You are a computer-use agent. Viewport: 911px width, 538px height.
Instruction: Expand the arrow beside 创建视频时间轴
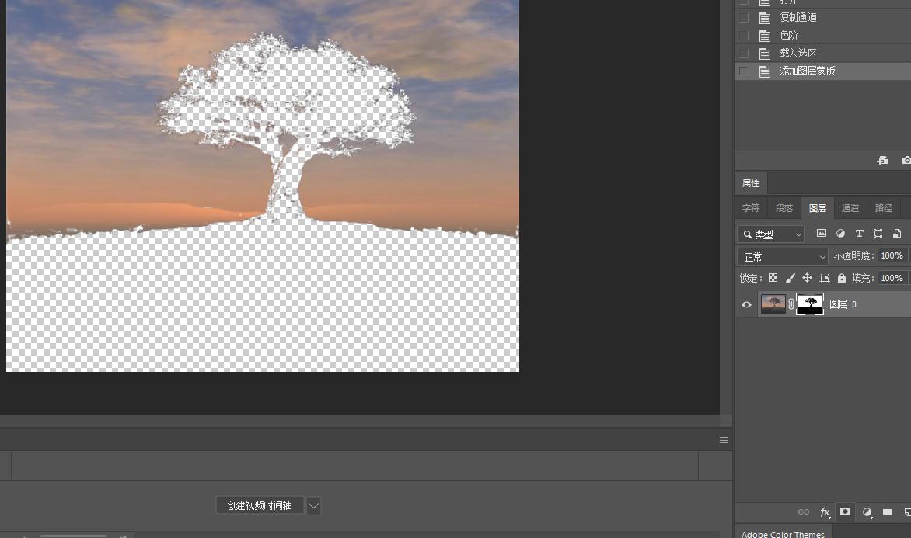click(313, 505)
